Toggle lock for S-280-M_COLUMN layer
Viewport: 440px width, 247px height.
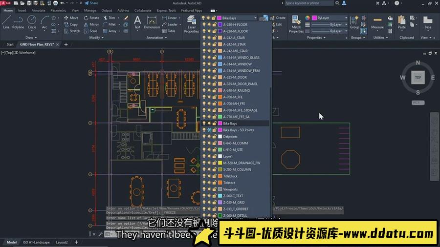click(x=215, y=169)
